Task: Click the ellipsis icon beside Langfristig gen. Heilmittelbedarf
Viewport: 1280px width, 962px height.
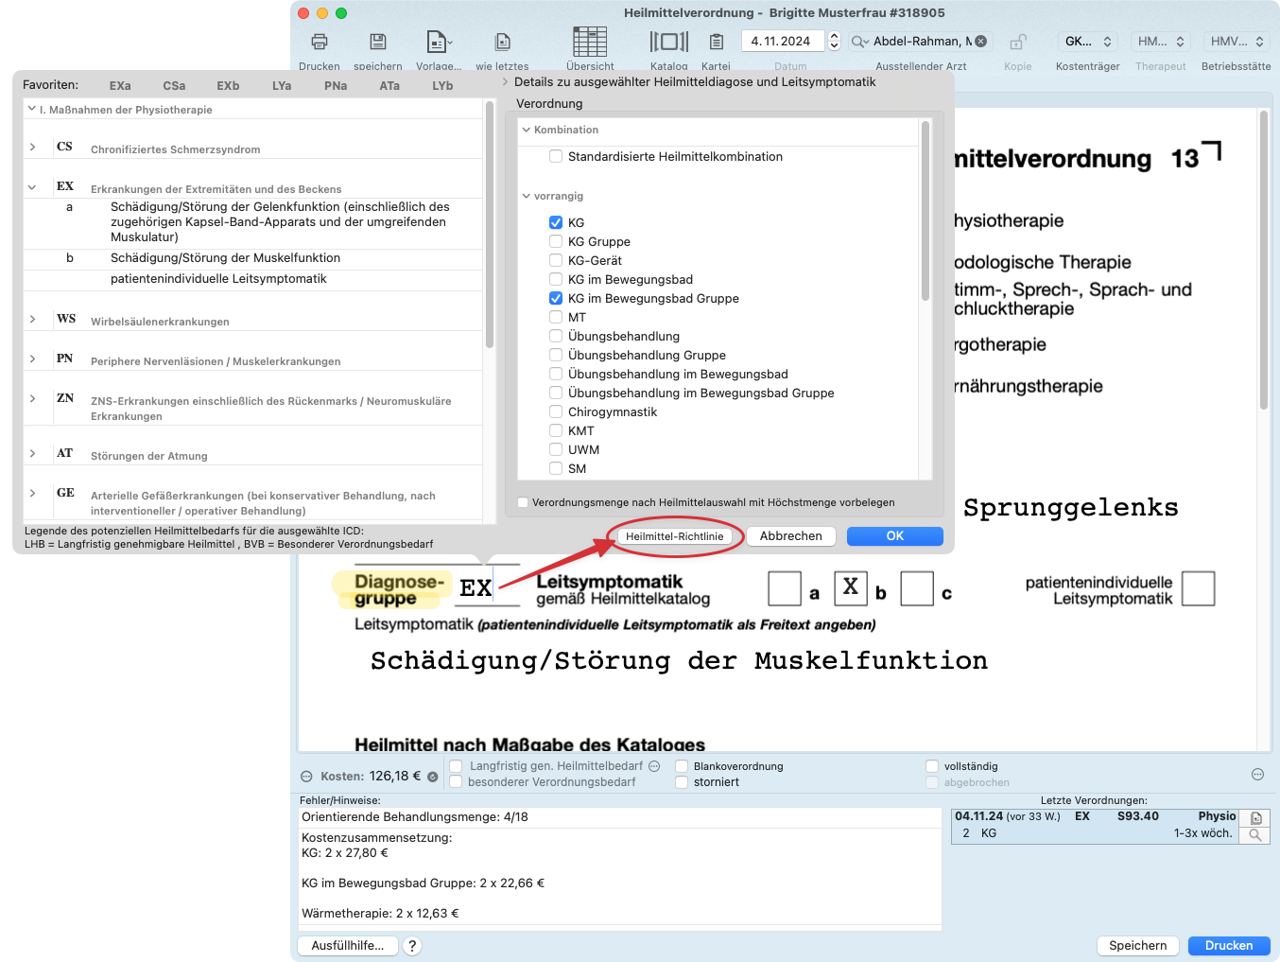Action: 654,766
